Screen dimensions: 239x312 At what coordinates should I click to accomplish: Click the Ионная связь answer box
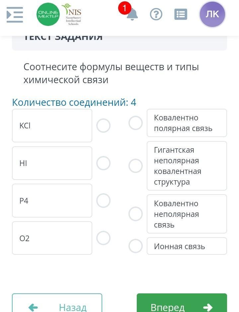[x=187, y=246]
